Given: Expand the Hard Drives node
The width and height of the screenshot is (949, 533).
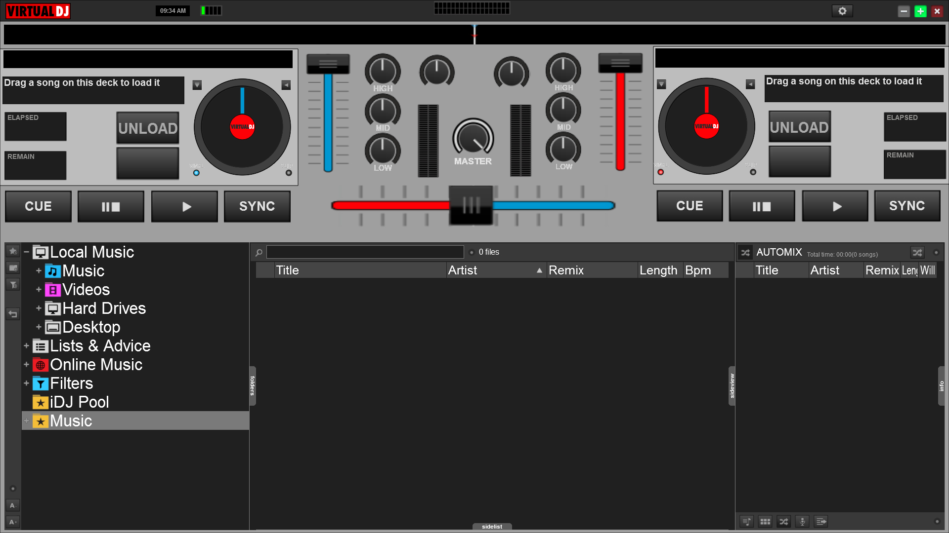Looking at the screenshot, I should 39,308.
